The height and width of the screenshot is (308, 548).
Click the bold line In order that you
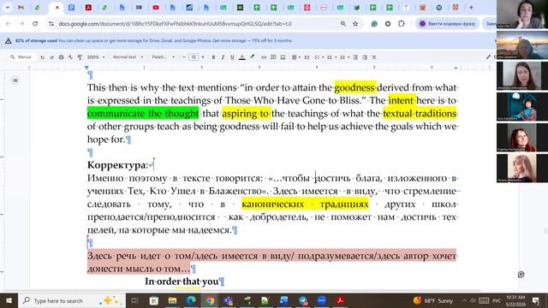[182, 281]
